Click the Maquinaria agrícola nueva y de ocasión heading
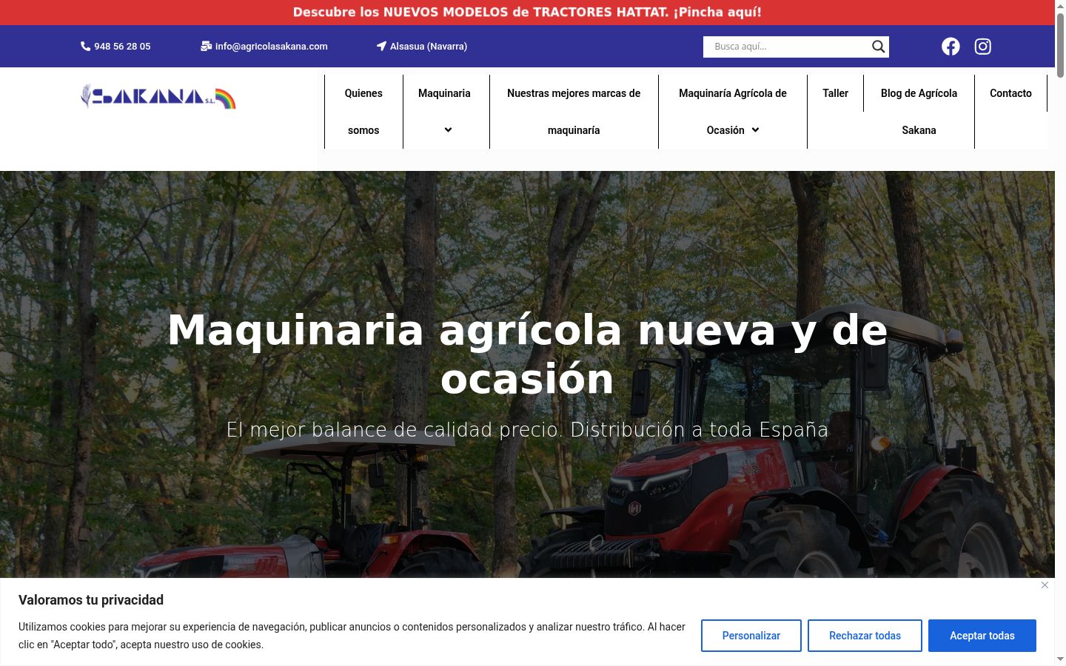Image resolution: width=1066 pixels, height=666 pixels. pyautogui.click(x=527, y=354)
